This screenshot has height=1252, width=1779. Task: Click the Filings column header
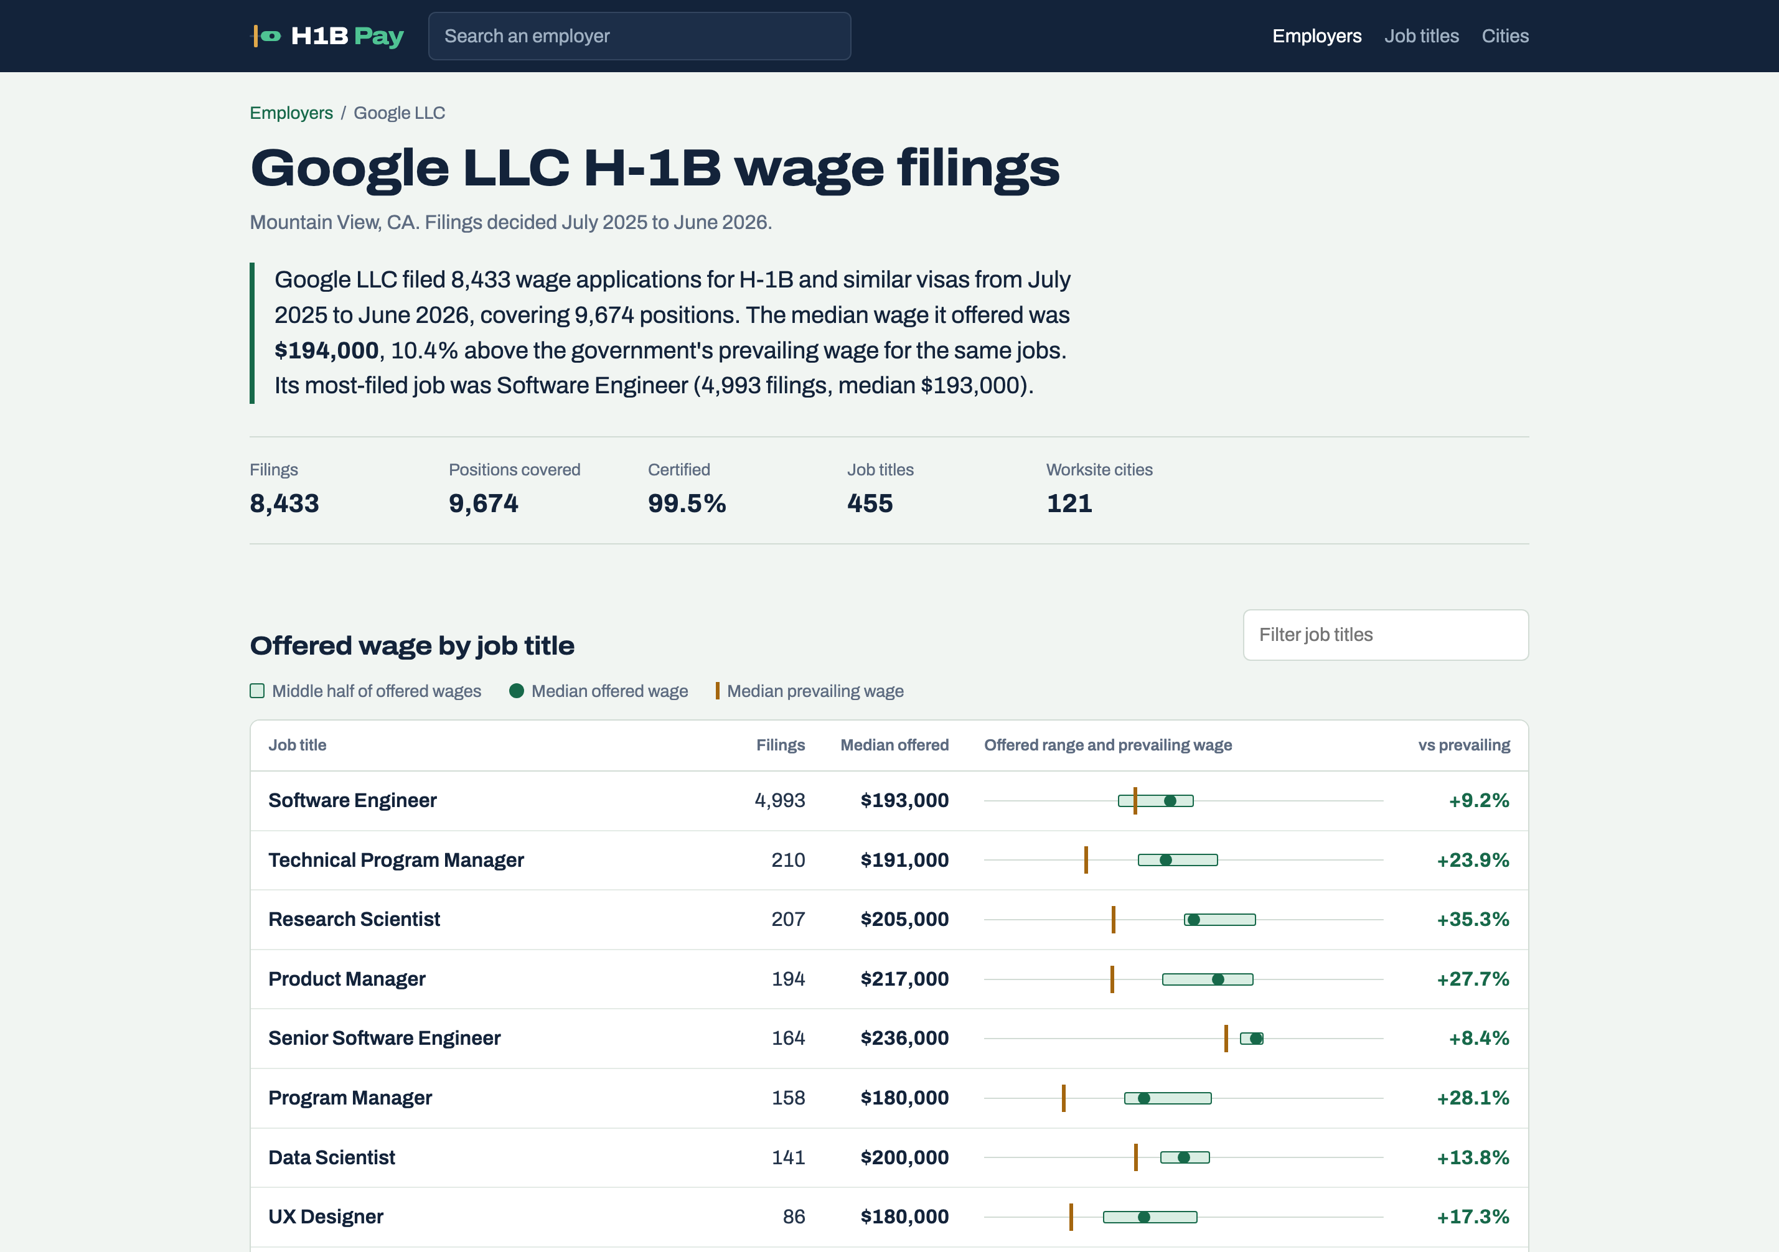(x=780, y=745)
